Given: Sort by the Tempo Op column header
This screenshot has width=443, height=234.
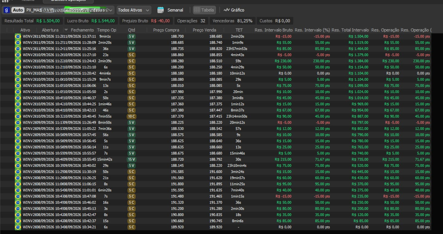Looking at the screenshot, I should point(107,30).
